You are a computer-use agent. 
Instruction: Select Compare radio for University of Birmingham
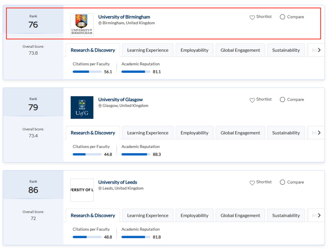282,17
